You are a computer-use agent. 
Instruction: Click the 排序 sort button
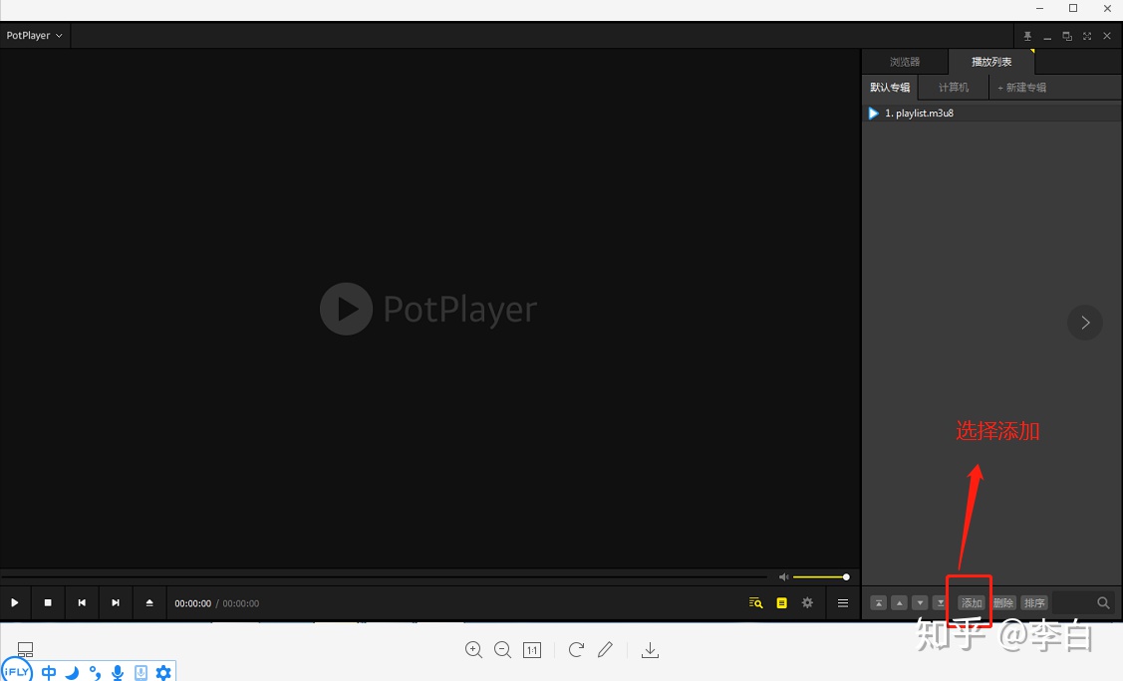(x=1034, y=603)
